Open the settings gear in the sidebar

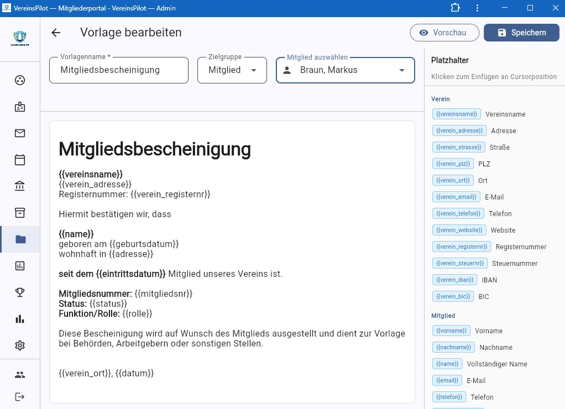20,345
